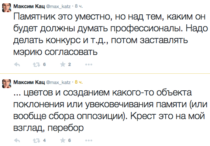Image resolution: width=210 pixels, height=146 pixels.
Task: Open the first tweet's 8 ч. timestamp
Action: [79, 6]
